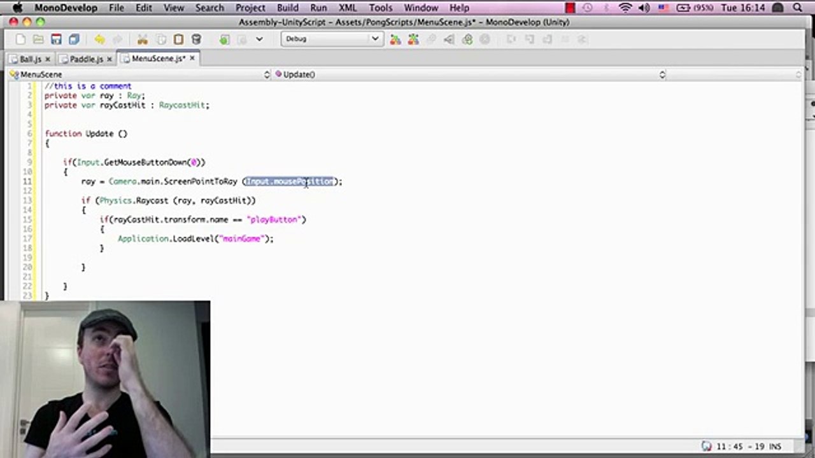815x458 pixels.
Task: Open the Window menu
Action: click(x=421, y=8)
